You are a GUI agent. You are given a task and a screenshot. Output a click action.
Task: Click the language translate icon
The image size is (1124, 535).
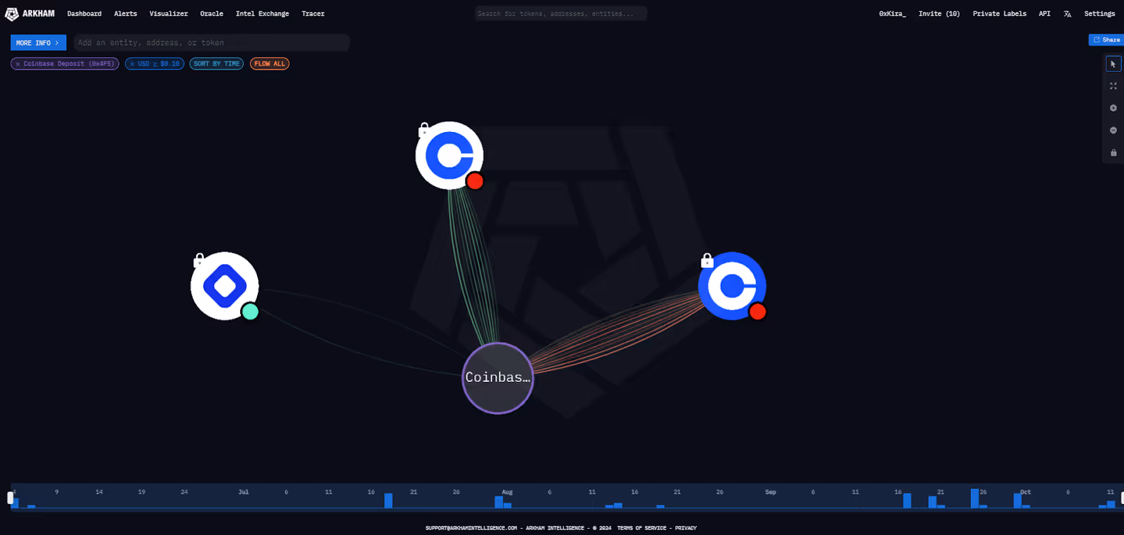click(x=1067, y=13)
